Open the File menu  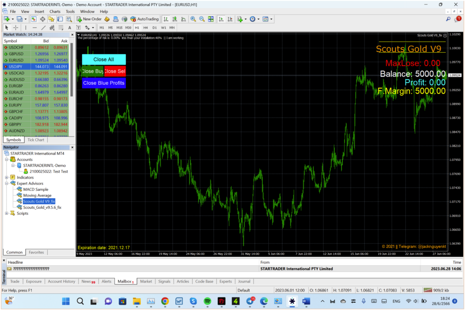click(13, 11)
